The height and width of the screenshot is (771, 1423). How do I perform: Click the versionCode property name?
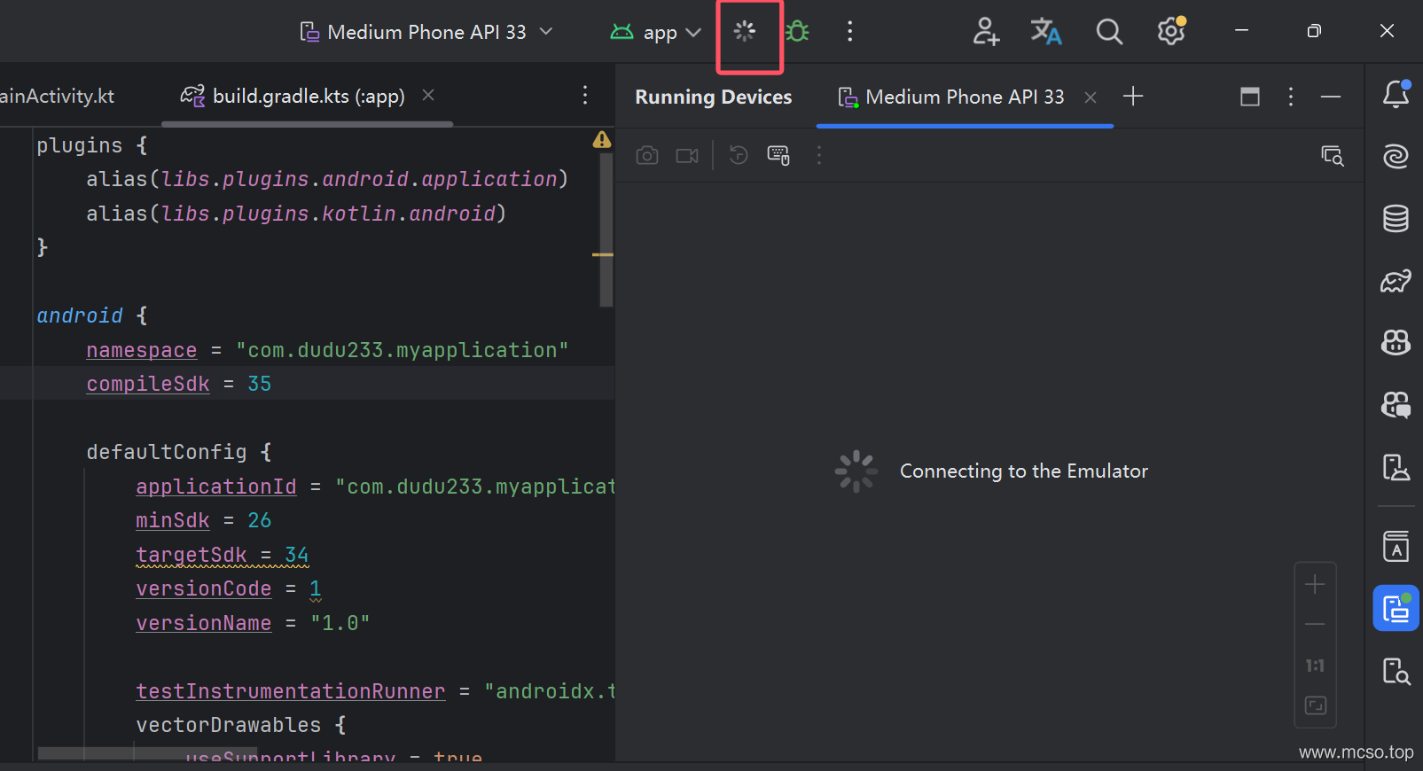[x=204, y=589]
